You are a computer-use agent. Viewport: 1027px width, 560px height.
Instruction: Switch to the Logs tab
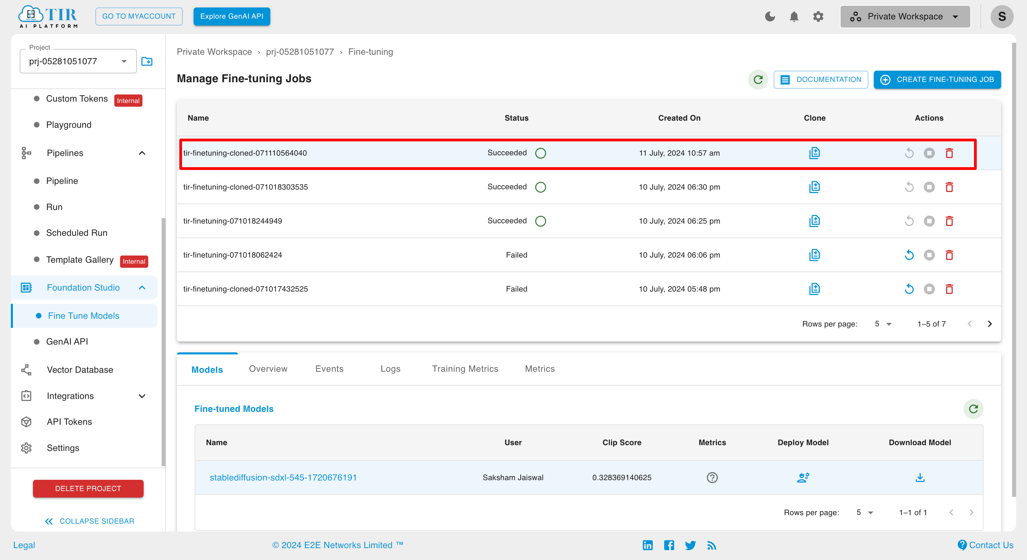[x=390, y=369]
